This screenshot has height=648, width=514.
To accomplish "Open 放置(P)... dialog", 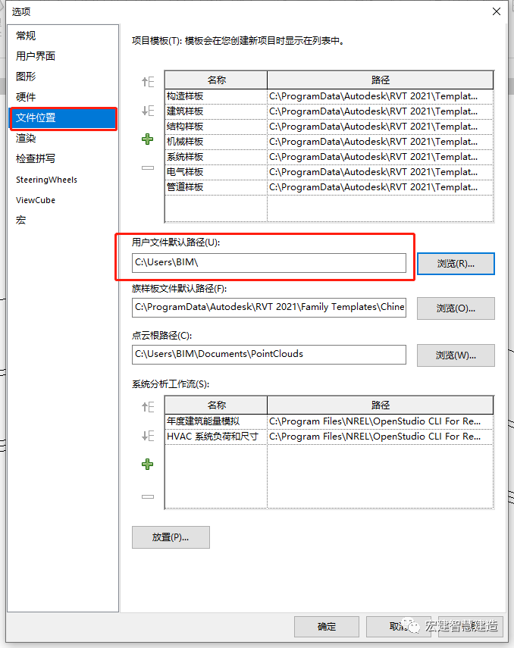I will (x=171, y=537).
